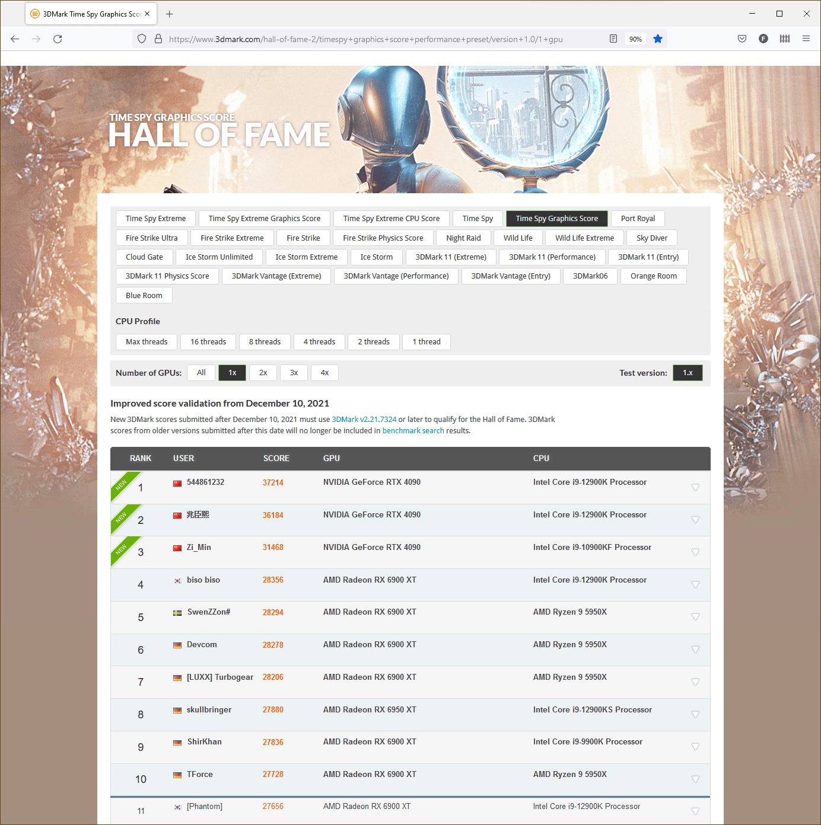
Task: Reload the current page
Action: click(x=58, y=39)
